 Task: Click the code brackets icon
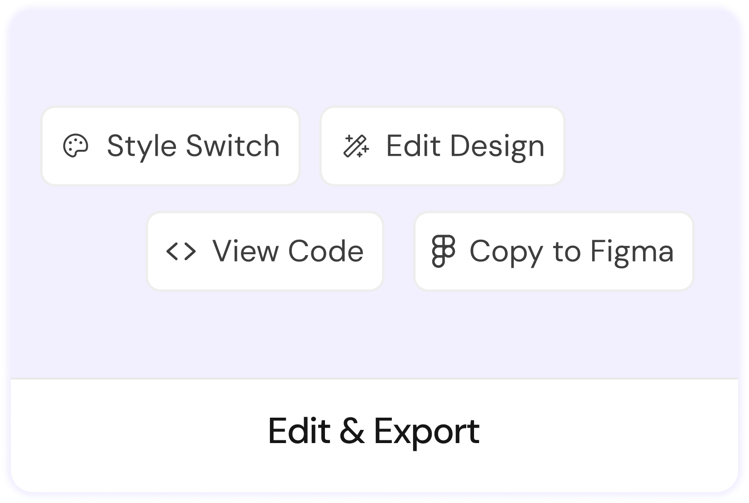point(181,251)
